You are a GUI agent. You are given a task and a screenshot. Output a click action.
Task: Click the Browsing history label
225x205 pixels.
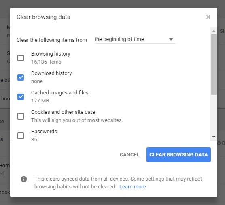[x=51, y=54]
